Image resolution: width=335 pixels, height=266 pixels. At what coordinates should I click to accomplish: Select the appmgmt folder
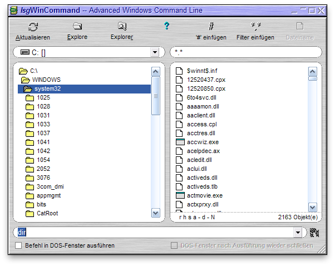coord(49,195)
